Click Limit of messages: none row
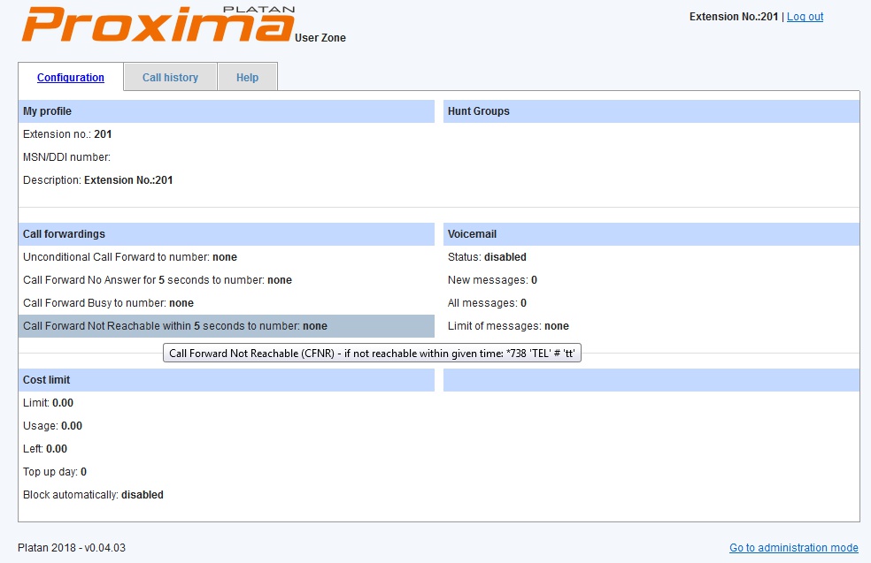Viewport: 871px width, 563px height. coord(651,326)
